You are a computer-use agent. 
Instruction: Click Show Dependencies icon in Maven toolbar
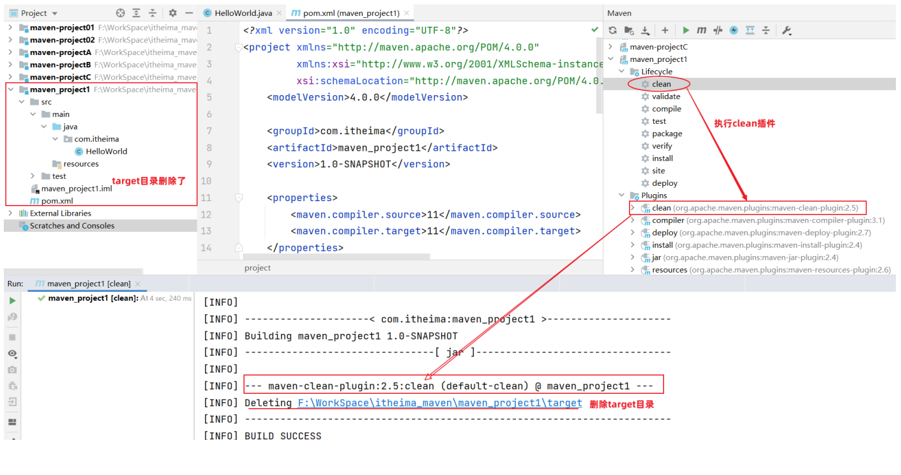[750, 30]
